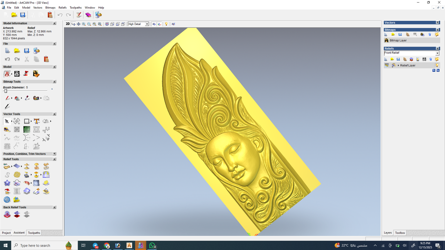Toggle all bitmap layers visibility bulbs

tap(437, 34)
